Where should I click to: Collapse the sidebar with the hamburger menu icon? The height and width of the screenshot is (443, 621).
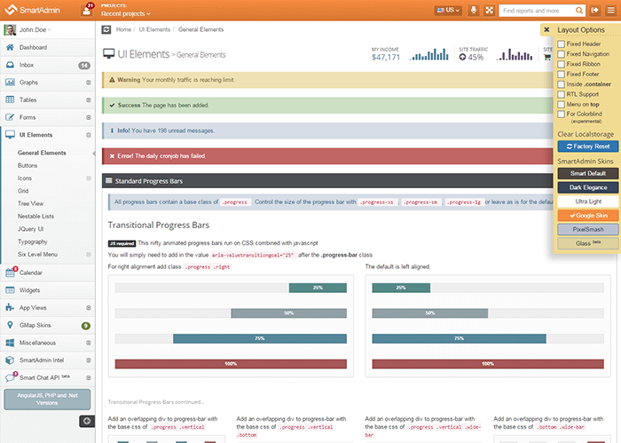610,10
